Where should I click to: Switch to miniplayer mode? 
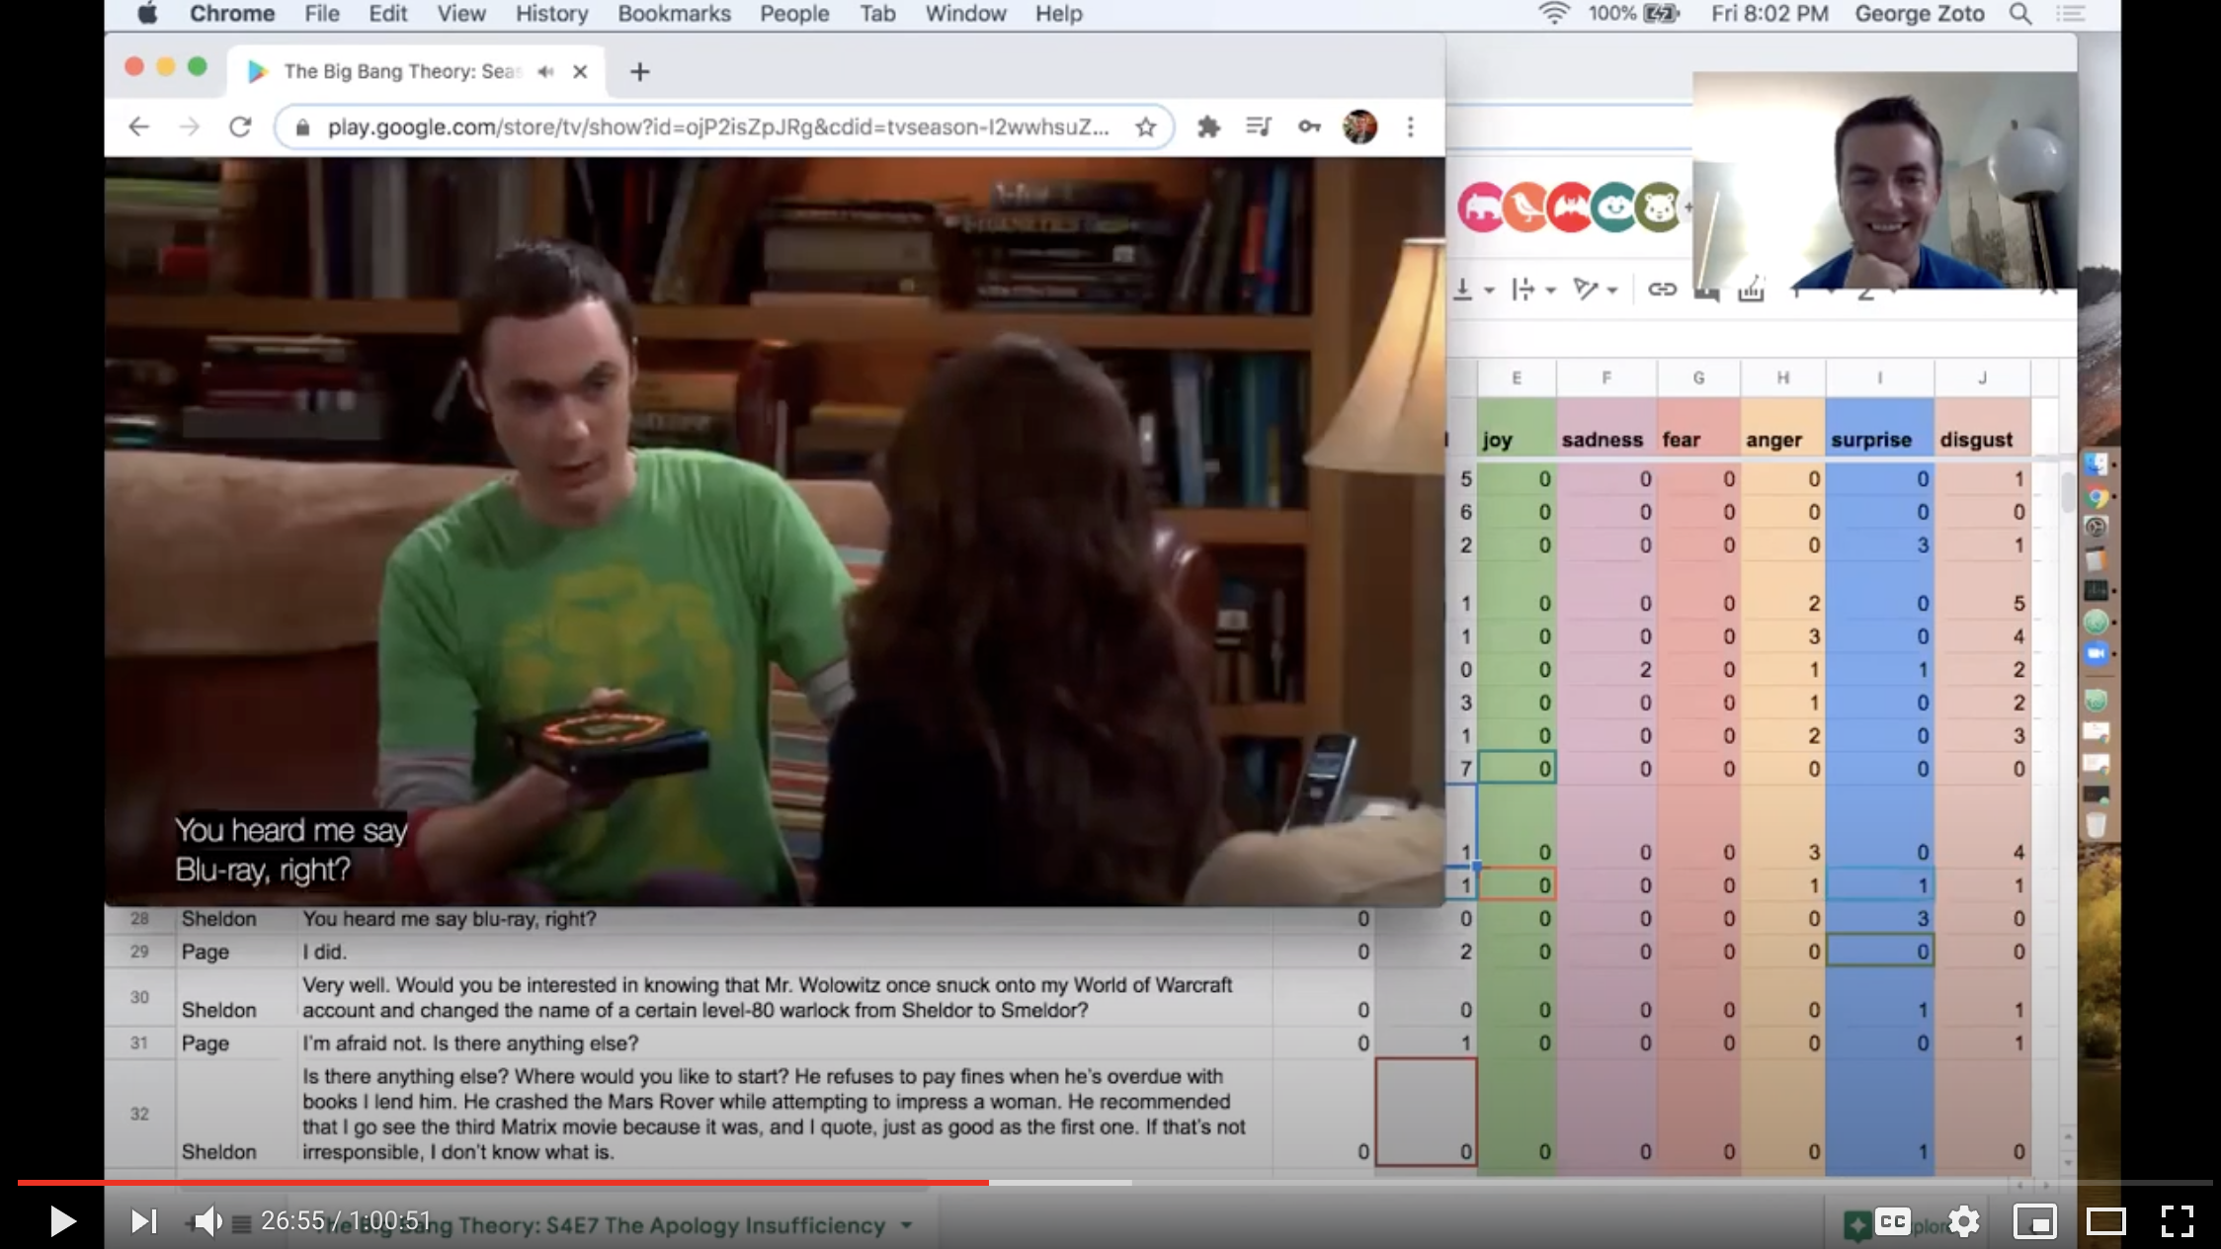pyautogui.click(x=2035, y=1221)
